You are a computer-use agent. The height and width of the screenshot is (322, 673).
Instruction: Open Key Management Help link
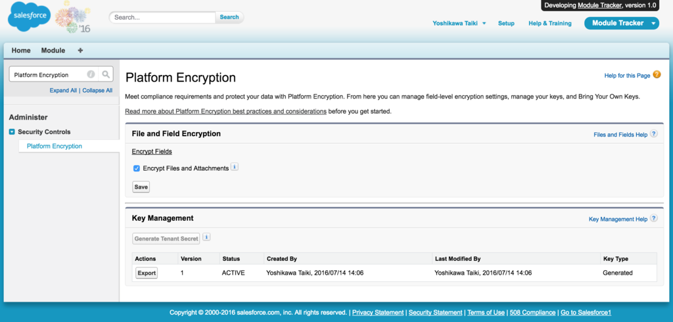coord(618,219)
